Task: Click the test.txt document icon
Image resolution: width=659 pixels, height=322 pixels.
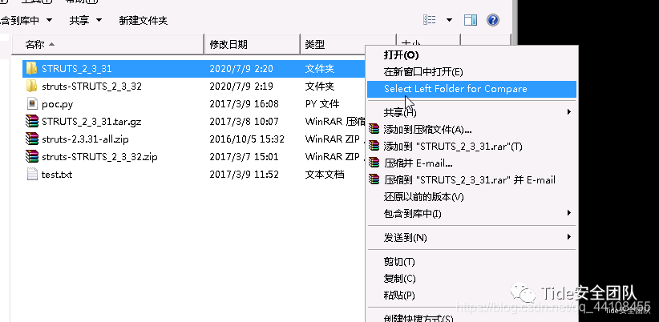Action: pyautogui.click(x=32, y=175)
